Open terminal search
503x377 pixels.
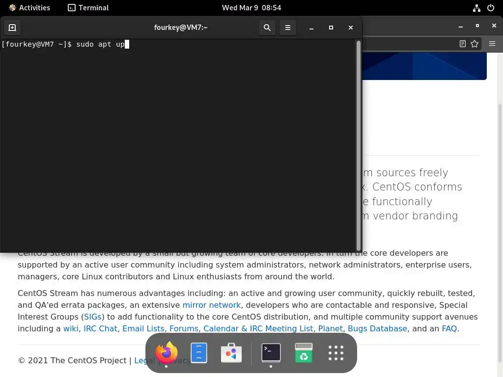point(267,27)
